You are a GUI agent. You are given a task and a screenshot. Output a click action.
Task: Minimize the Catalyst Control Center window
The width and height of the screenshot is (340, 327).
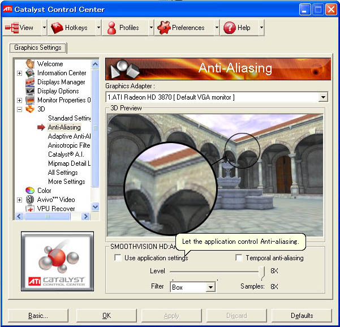[305, 9]
